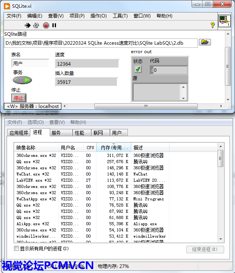Image resolution: width=235 pixels, height=273 pixels.
Task: Click the Pause execution icon
Action: [54, 25]
